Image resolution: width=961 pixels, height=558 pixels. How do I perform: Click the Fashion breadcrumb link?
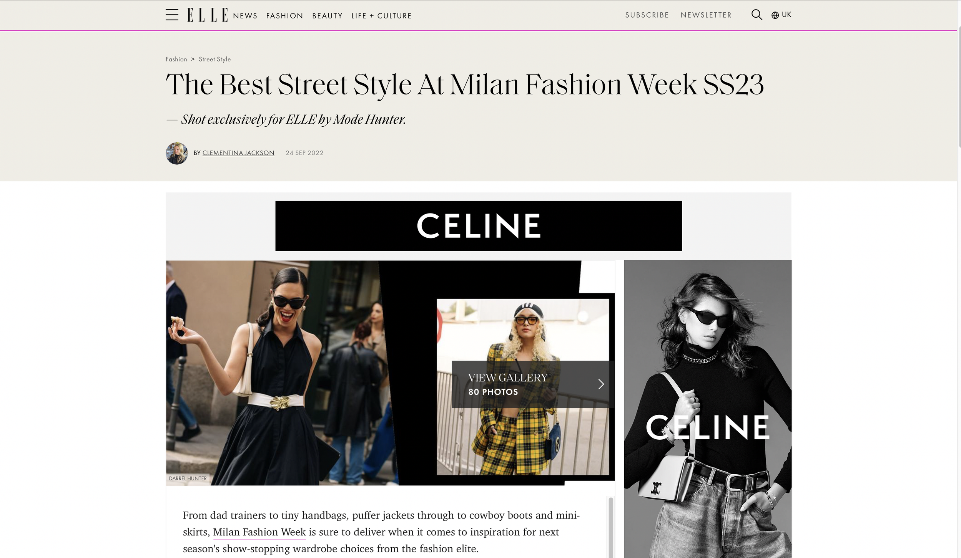[x=176, y=59]
